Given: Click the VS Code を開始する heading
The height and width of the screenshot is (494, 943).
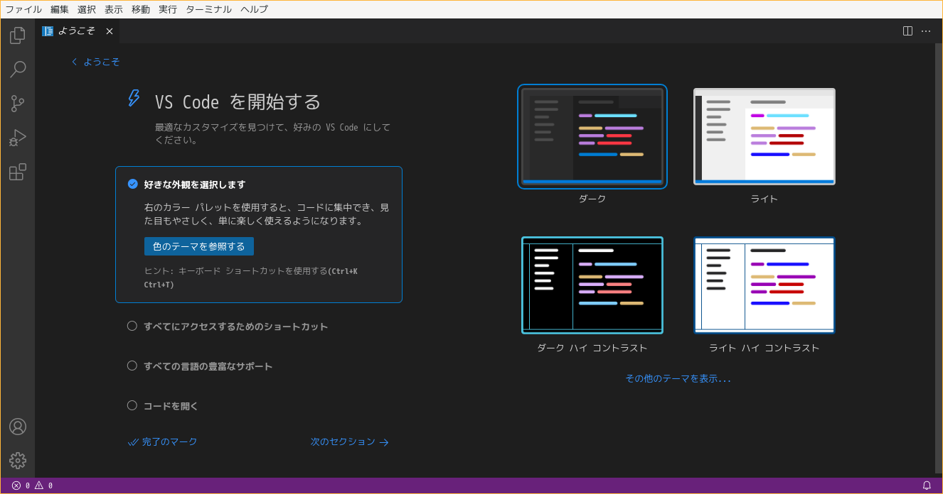Looking at the screenshot, I should click(x=238, y=101).
